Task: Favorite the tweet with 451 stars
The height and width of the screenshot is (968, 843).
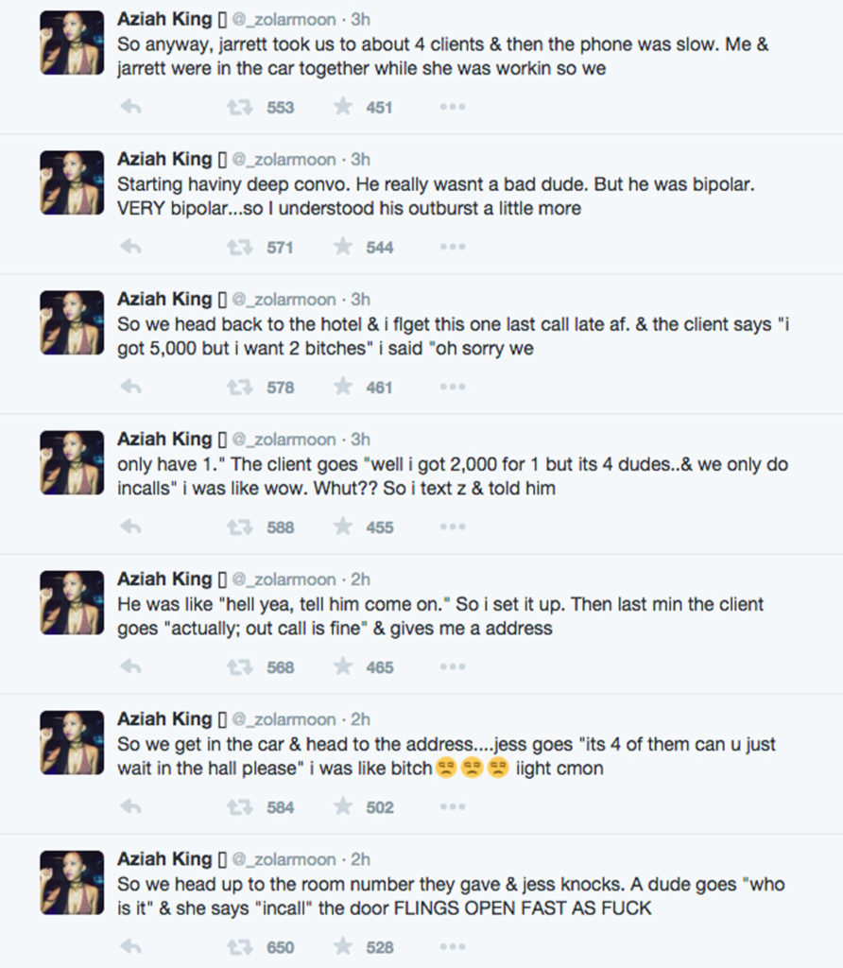Action: (x=343, y=106)
